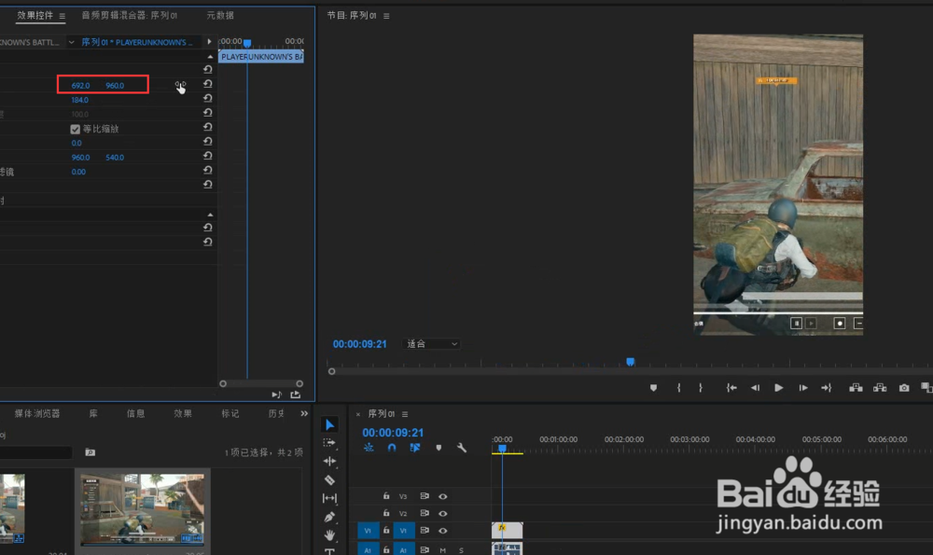
Task: Open timeline display settings wrench
Action: pos(462,448)
